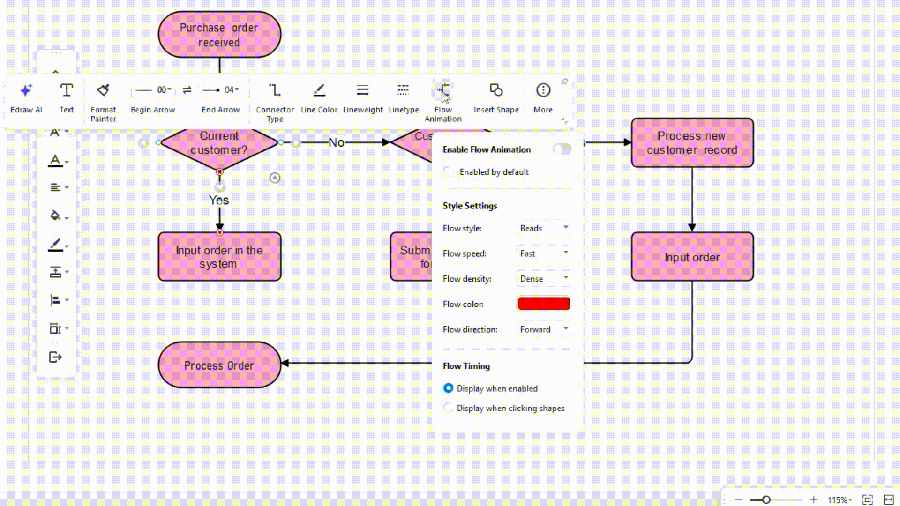Screen dimensions: 900x506
Task: Pin the floating toolbar
Action: [564, 82]
